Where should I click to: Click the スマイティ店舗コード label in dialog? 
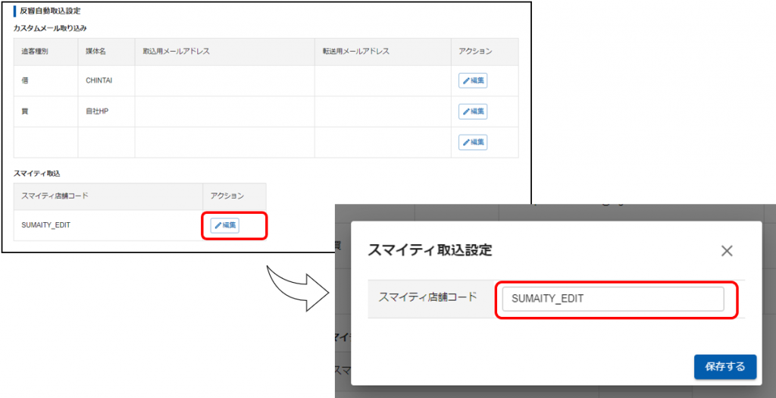tap(427, 296)
